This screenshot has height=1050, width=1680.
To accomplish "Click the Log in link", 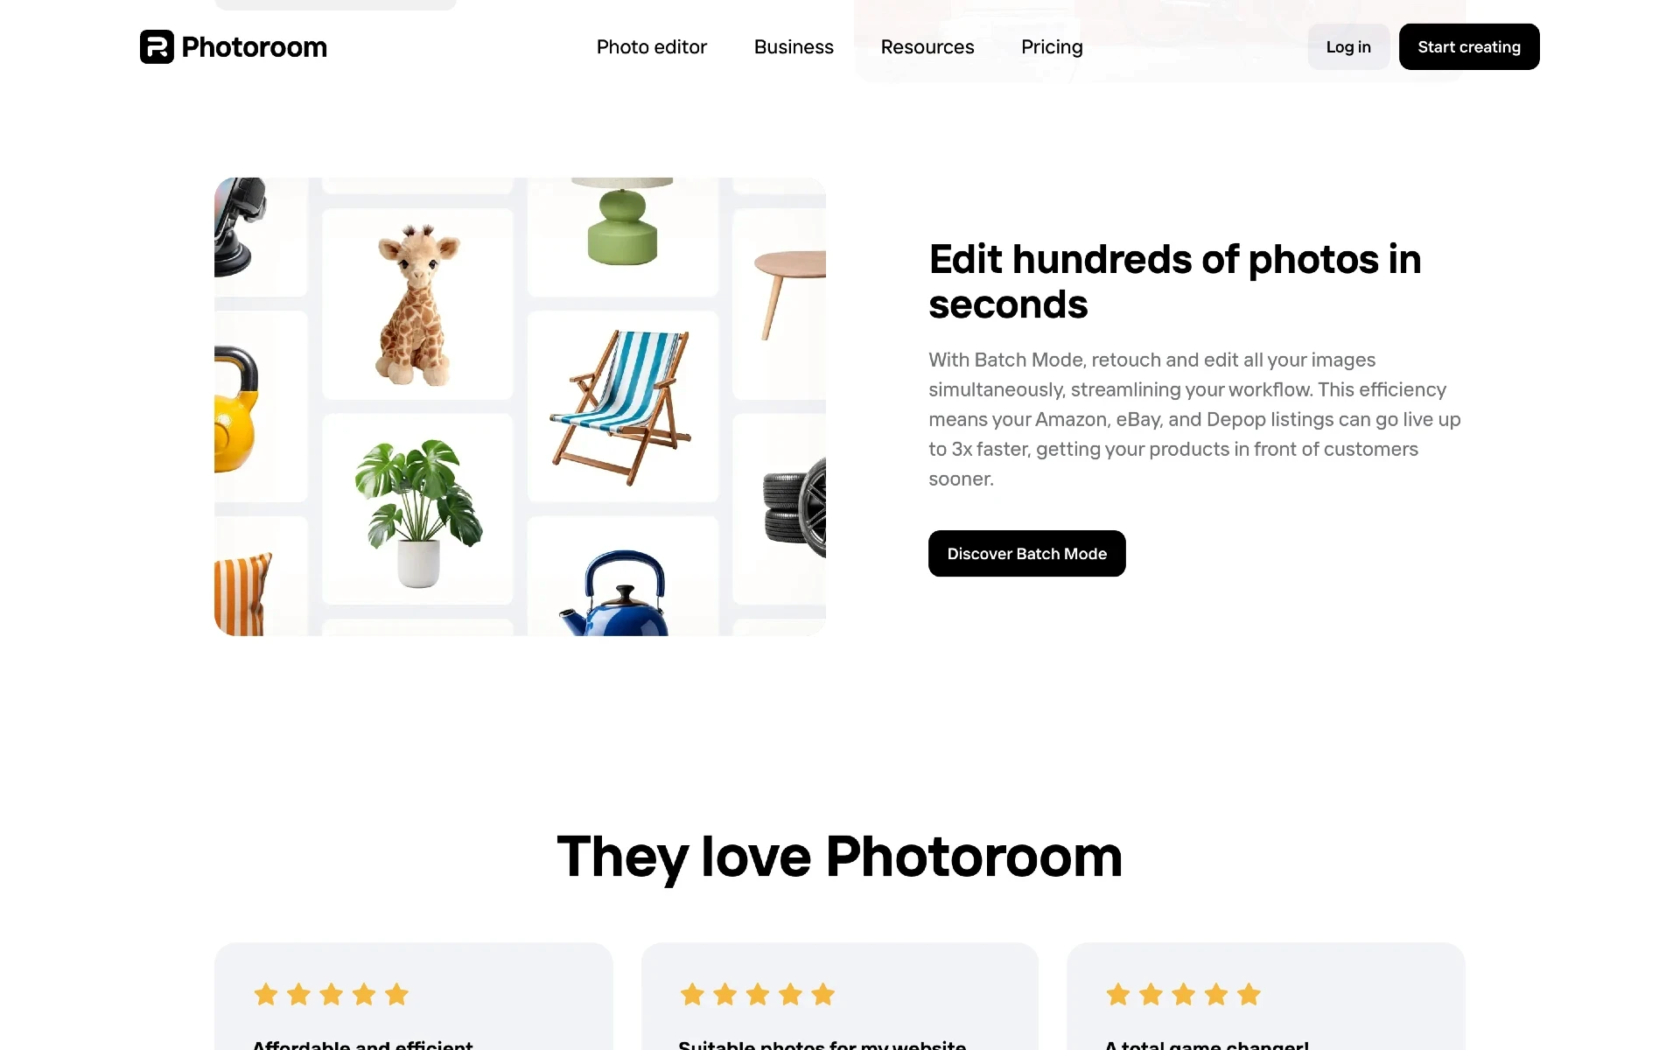I will tap(1348, 46).
